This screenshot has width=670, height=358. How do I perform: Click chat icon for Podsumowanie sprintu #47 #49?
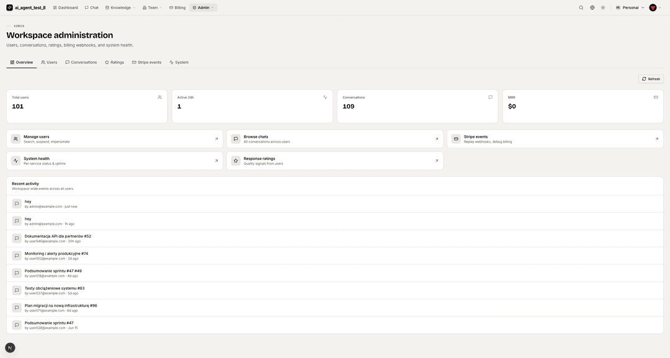(17, 273)
